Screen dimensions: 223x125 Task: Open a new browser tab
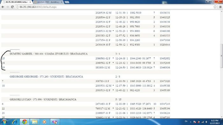click(67, 2)
